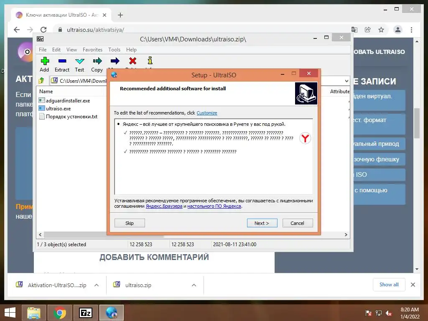Click the Add button in 7-Zip toolbar
Screen dimensions: 428x321
44,64
